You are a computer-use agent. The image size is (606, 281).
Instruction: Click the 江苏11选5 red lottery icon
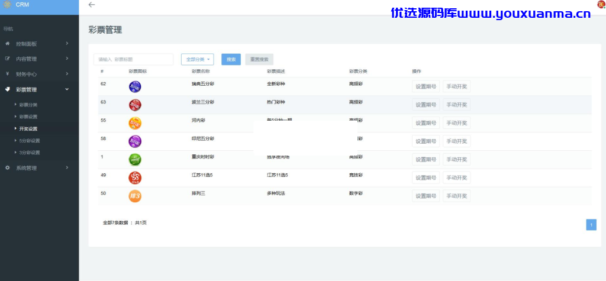point(135,178)
